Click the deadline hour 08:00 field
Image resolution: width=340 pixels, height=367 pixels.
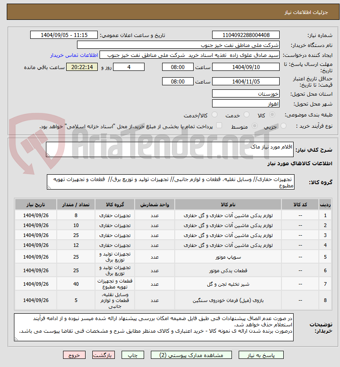178,67
